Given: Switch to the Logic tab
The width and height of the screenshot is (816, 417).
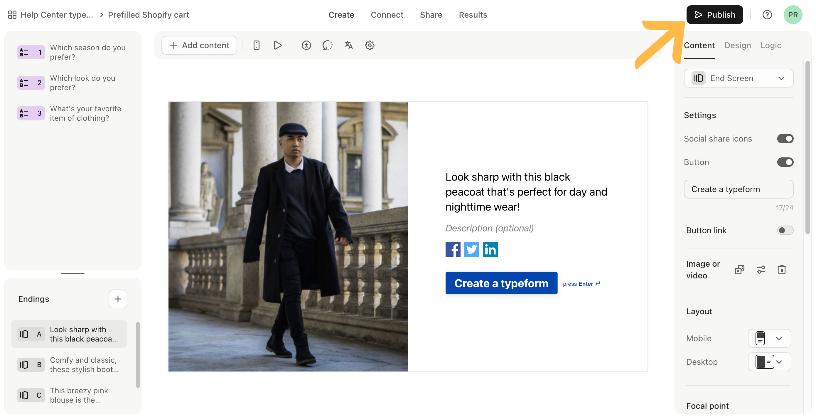Looking at the screenshot, I should click(x=771, y=45).
